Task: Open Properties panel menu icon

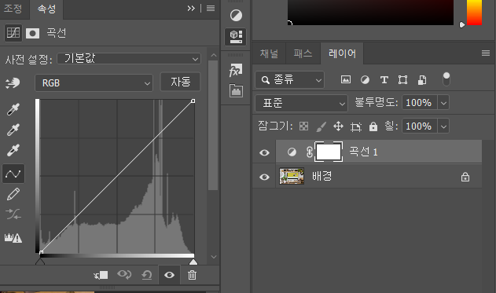Action: tap(211, 8)
